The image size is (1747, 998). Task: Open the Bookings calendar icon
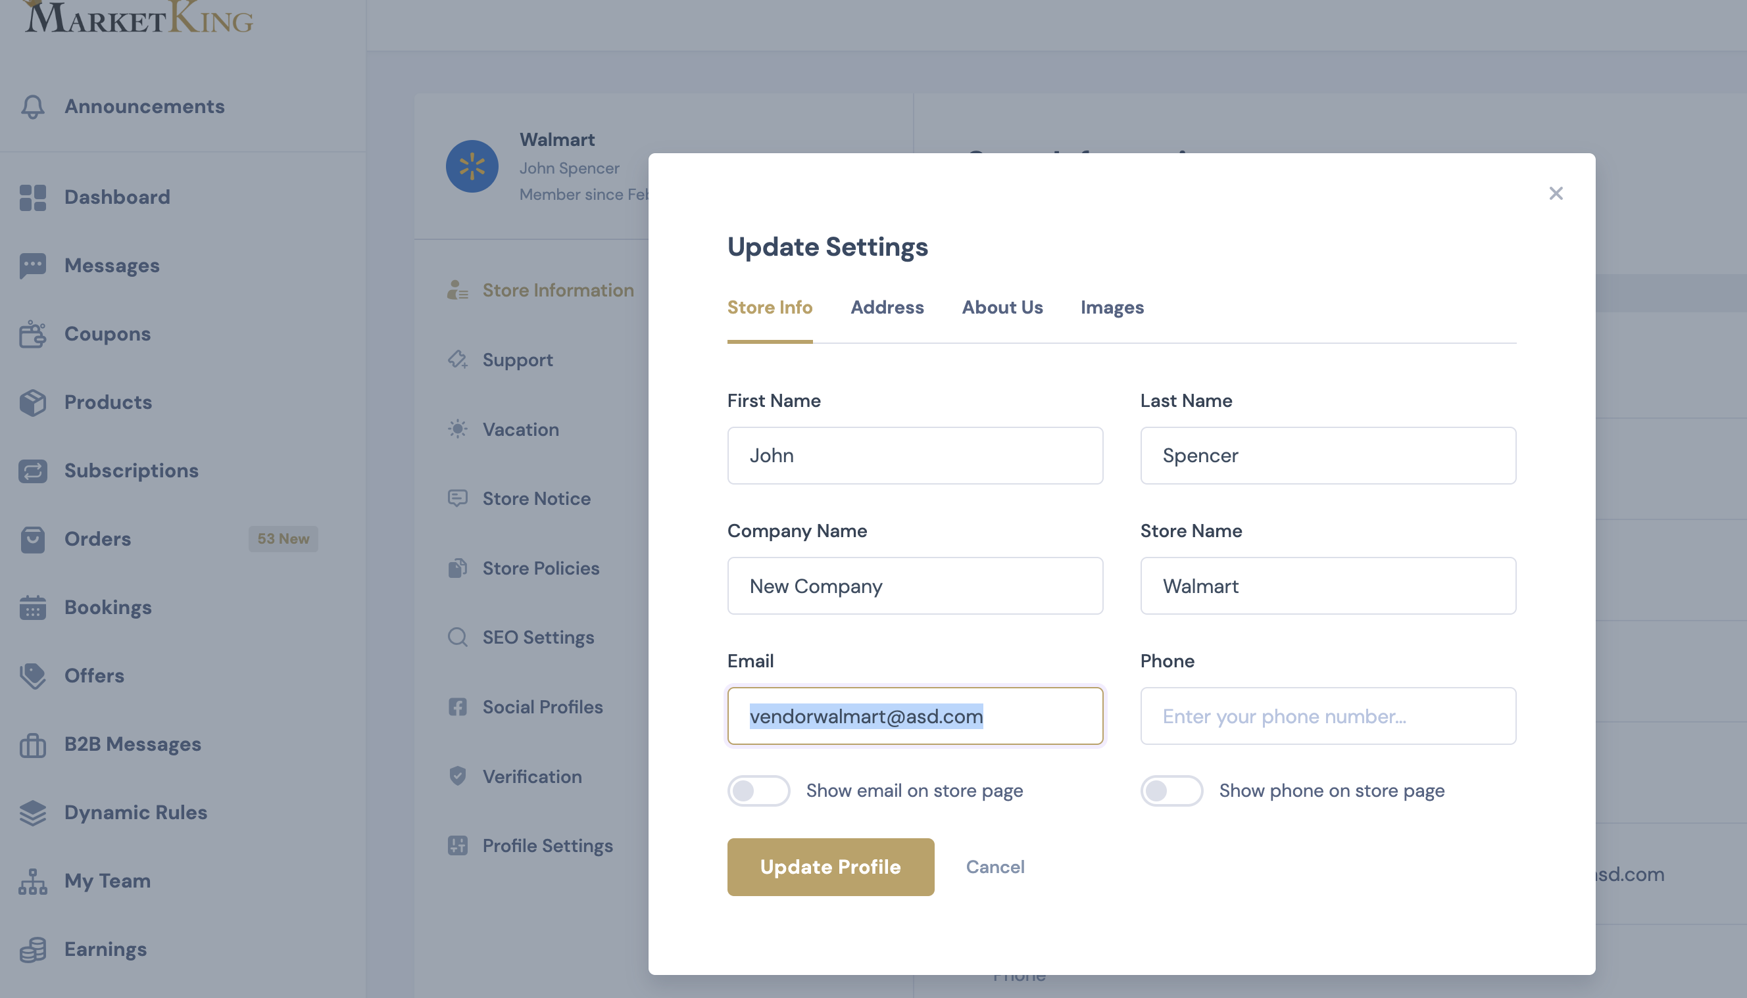[32, 607]
